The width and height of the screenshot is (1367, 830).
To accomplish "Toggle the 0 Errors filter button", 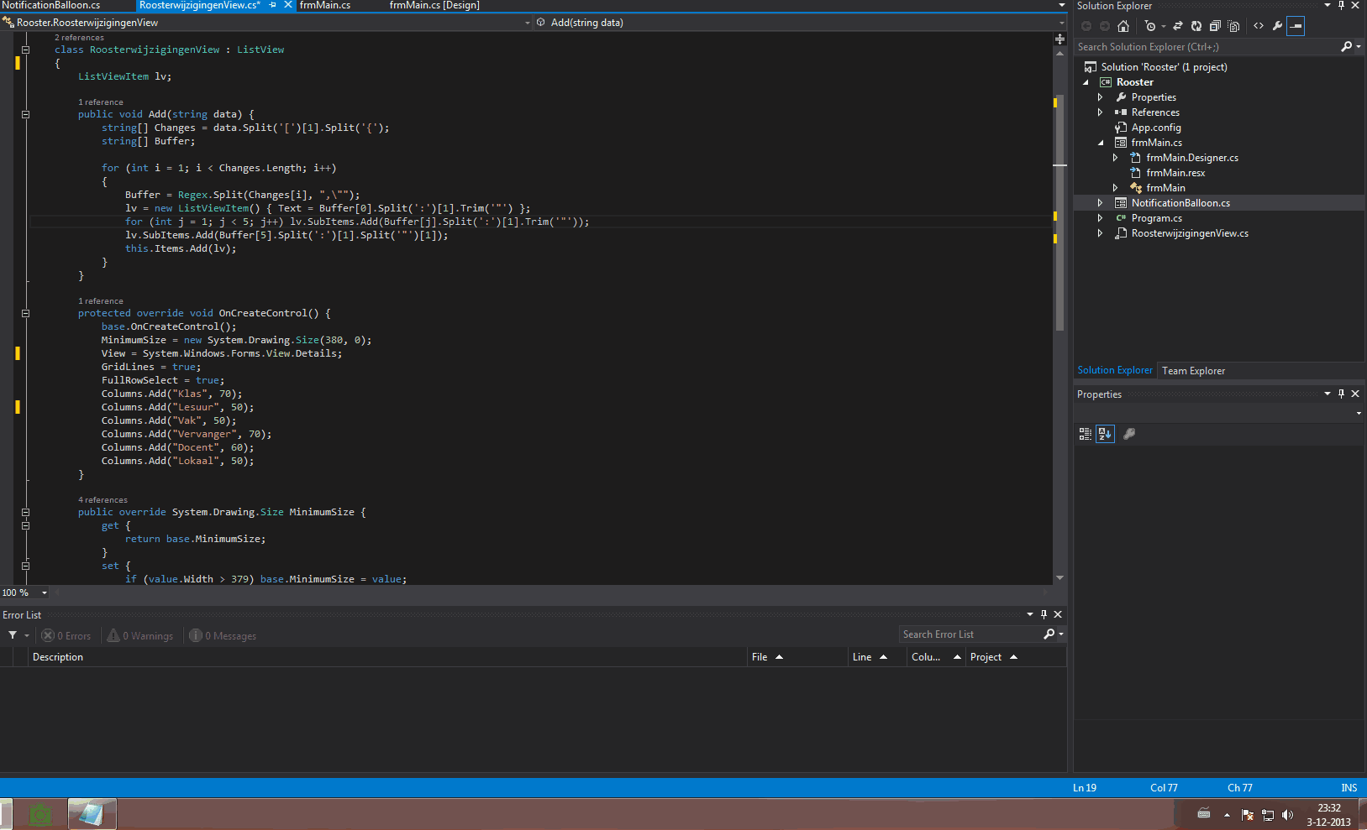I will pyautogui.click(x=67, y=636).
